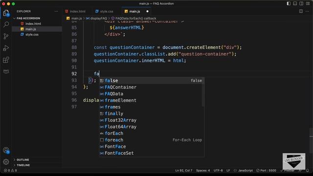This screenshot has height=176, width=313.
Task: Expand the TIMELINE section
Action: pyautogui.click(x=23, y=165)
